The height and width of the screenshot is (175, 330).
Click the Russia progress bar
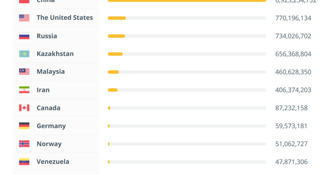(x=187, y=36)
